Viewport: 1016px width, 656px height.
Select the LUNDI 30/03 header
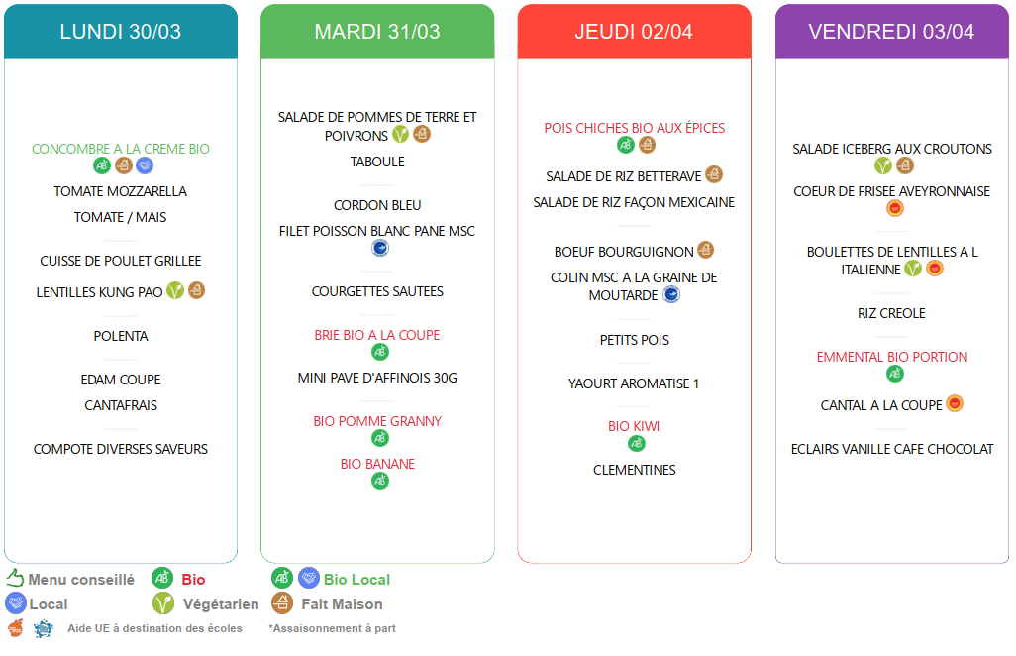point(121,32)
